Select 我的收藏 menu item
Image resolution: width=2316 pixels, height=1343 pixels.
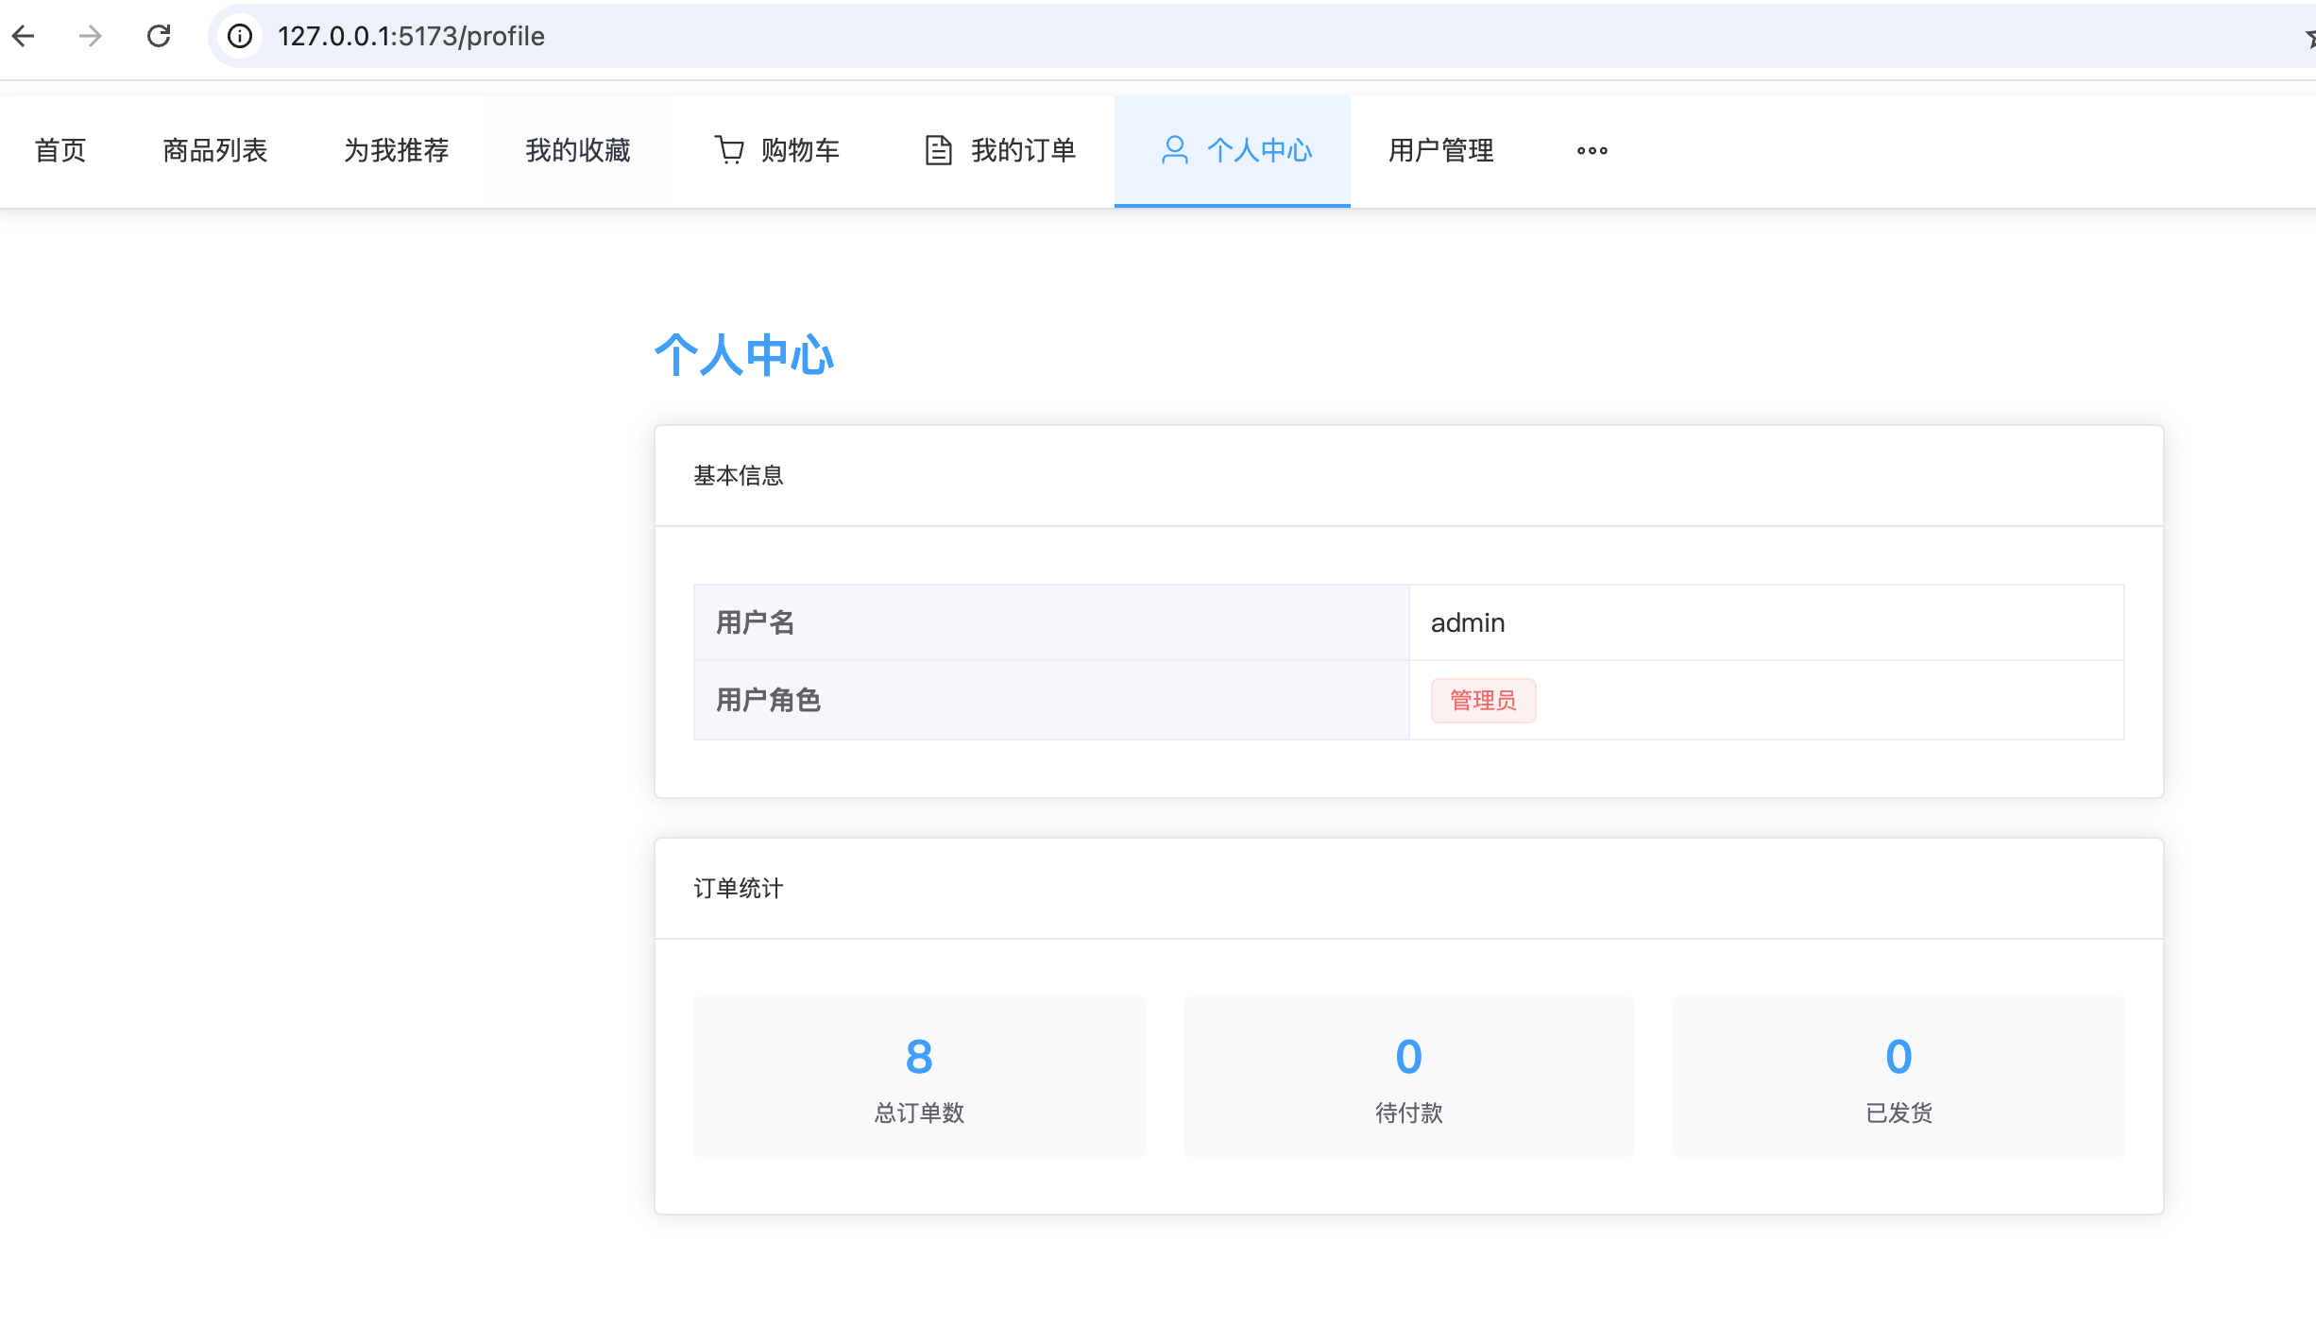click(x=578, y=150)
